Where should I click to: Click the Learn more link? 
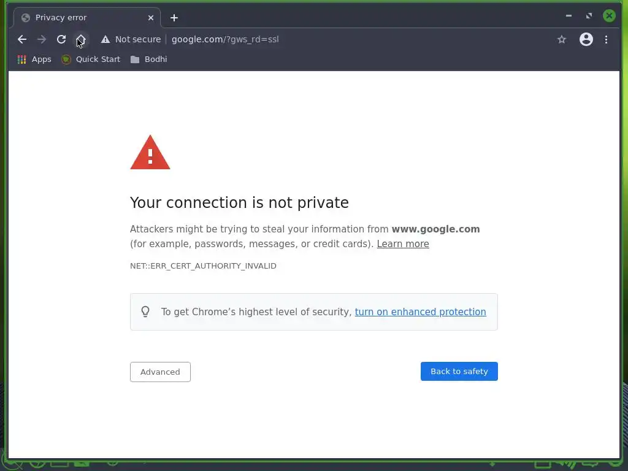[403, 244]
